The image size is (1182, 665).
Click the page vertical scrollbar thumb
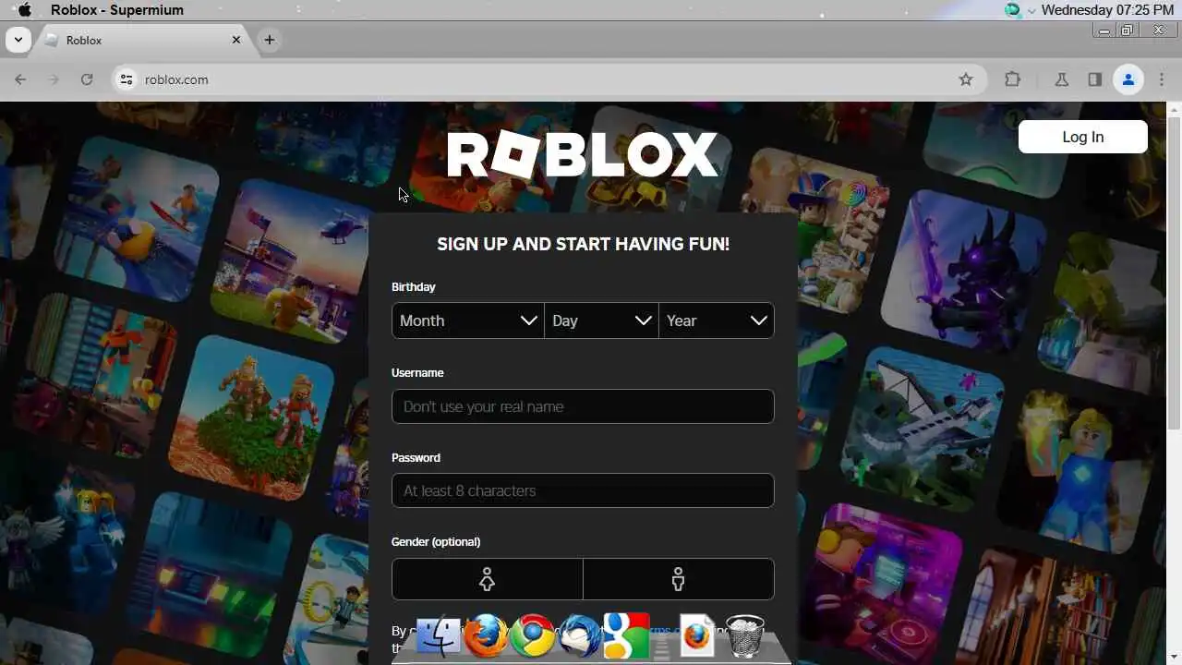[x=1174, y=272]
